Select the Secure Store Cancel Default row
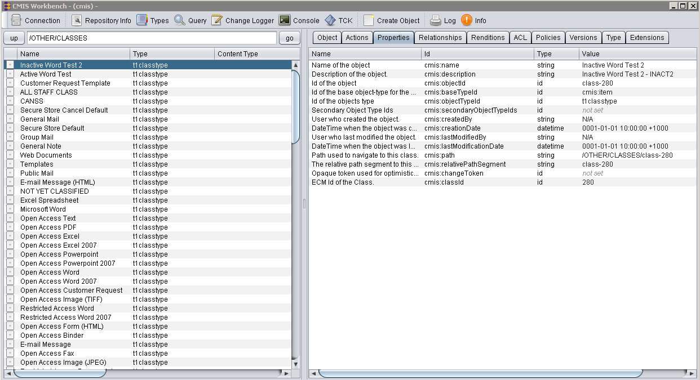Image resolution: width=700 pixels, height=380 pixels. [148, 110]
